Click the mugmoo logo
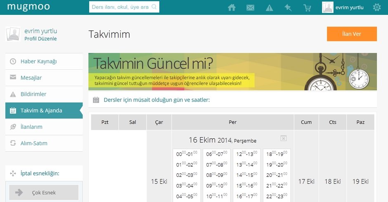This screenshot has width=388, height=202. point(28,7)
